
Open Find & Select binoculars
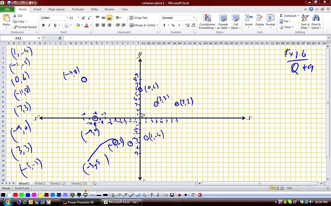(x=316, y=22)
